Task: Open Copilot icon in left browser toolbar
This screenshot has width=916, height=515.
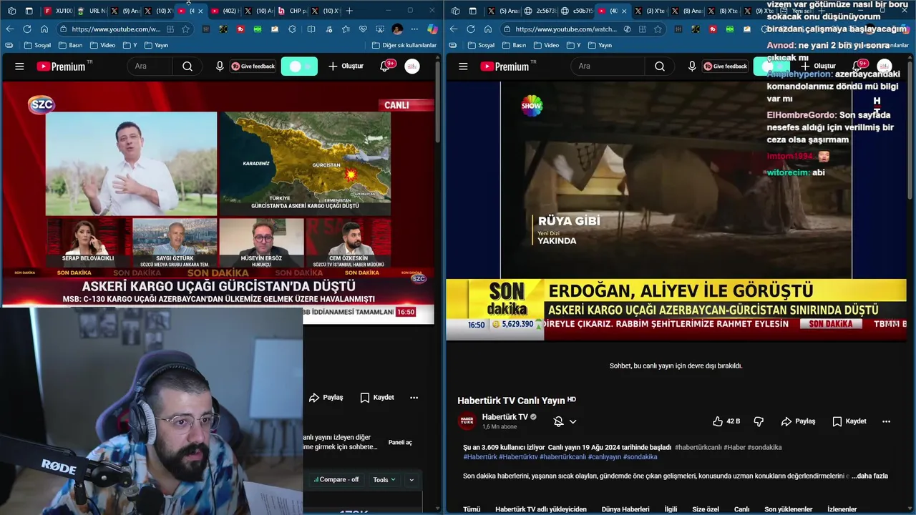Action: 432,29
